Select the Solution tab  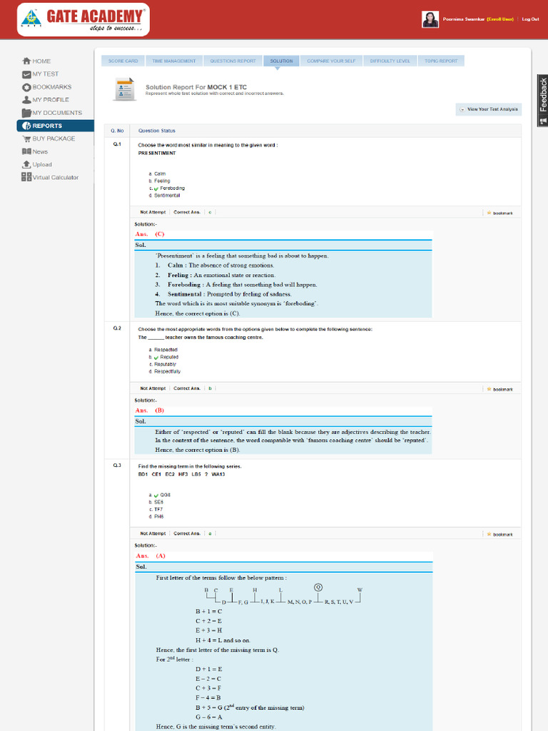(x=281, y=61)
